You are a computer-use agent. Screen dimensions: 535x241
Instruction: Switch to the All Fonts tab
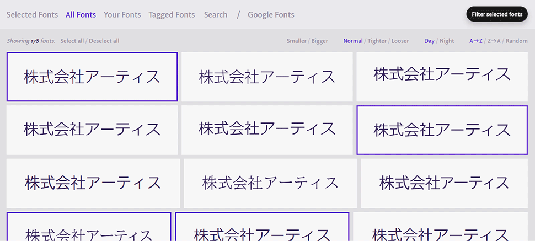[81, 15]
